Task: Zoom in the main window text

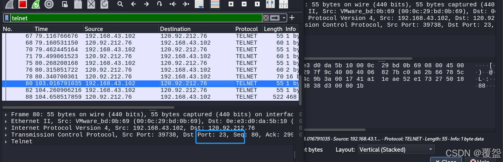Action: click(231, 4)
